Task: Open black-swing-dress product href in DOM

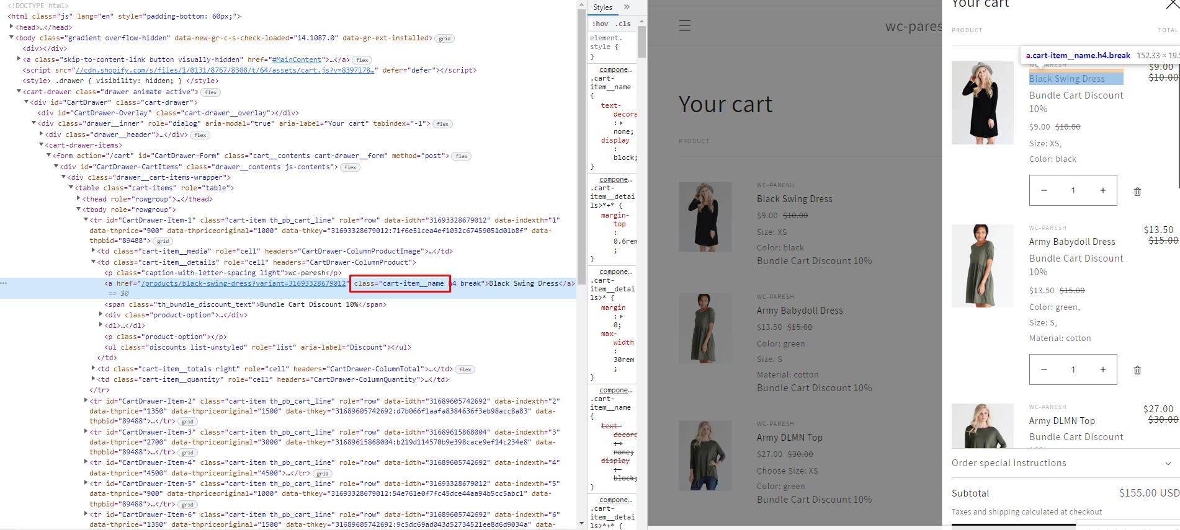Action: [243, 283]
